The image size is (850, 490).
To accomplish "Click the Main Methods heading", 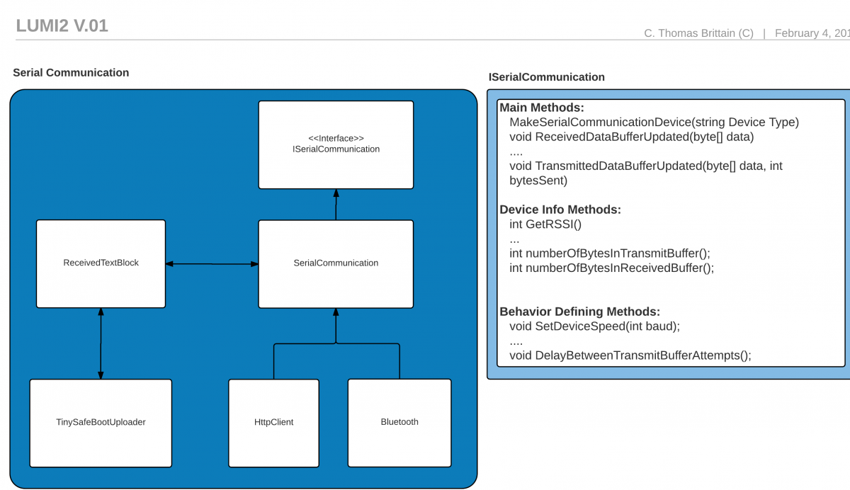I will pyautogui.click(x=542, y=108).
